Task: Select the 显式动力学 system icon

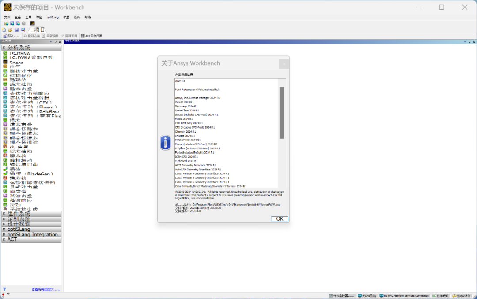Action: pos(5,187)
